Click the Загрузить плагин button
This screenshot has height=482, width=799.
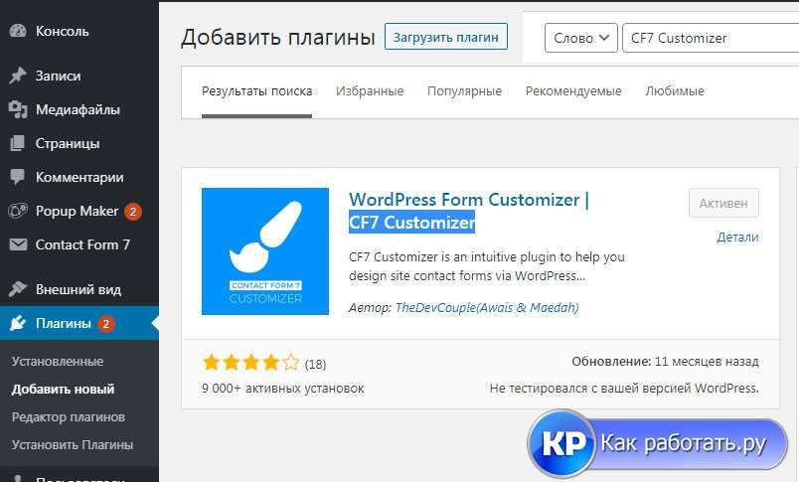pyautogui.click(x=446, y=37)
